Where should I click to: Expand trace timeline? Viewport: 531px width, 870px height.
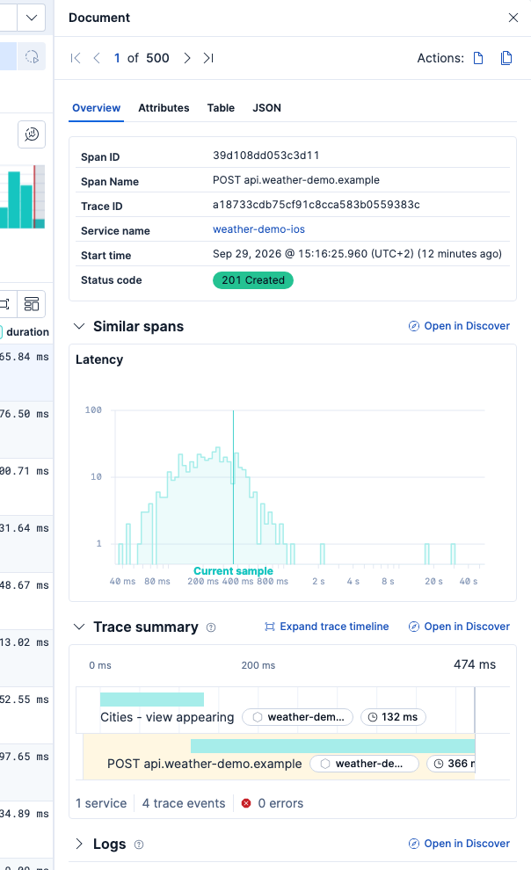[x=327, y=627]
